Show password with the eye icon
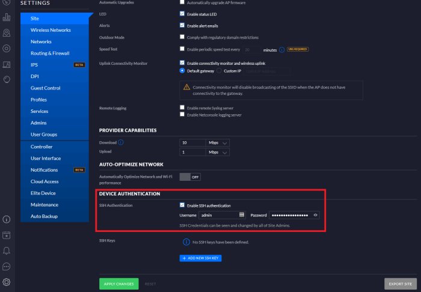Image resolution: width=421 pixels, height=292 pixels. pyautogui.click(x=316, y=215)
